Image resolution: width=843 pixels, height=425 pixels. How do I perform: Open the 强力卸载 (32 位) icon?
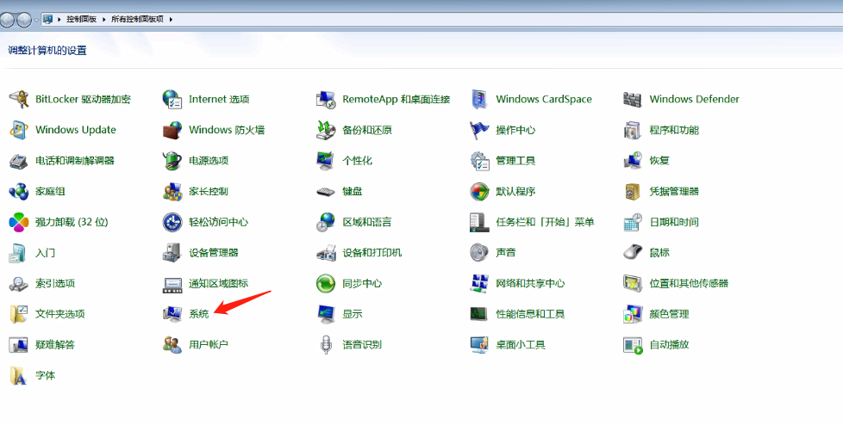tap(19, 222)
